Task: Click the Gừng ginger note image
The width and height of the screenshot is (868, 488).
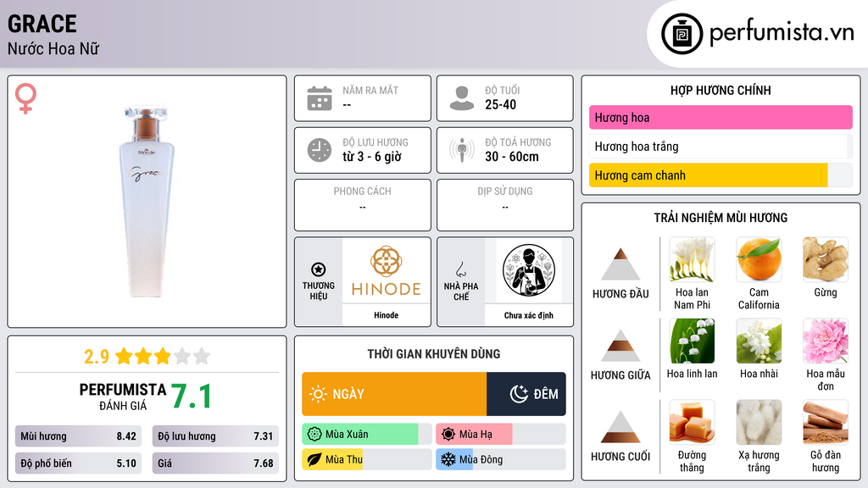Action: pyautogui.click(x=826, y=259)
